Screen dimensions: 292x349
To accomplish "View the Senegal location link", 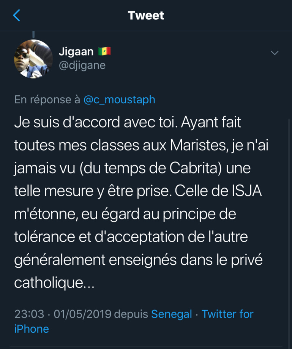I will [x=171, y=314].
